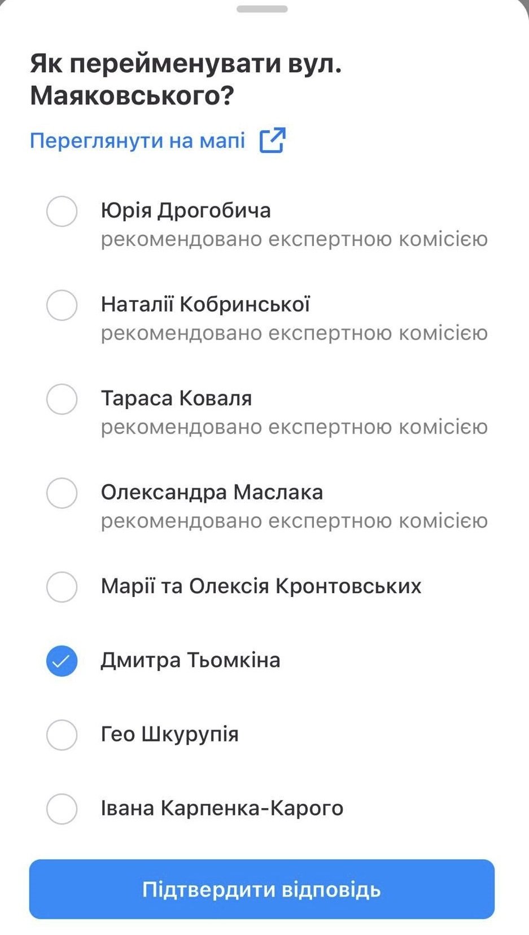The image size is (529, 935).
Task: Click the "Юрія Дрогобича" option label
Action: click(x=186, y=210)
